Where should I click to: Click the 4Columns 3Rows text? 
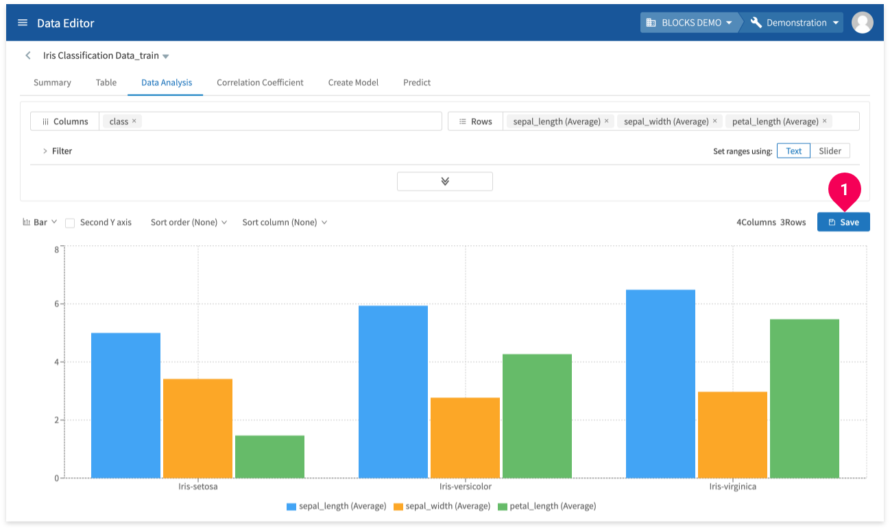pyautogui.click(x=771, y=222)
